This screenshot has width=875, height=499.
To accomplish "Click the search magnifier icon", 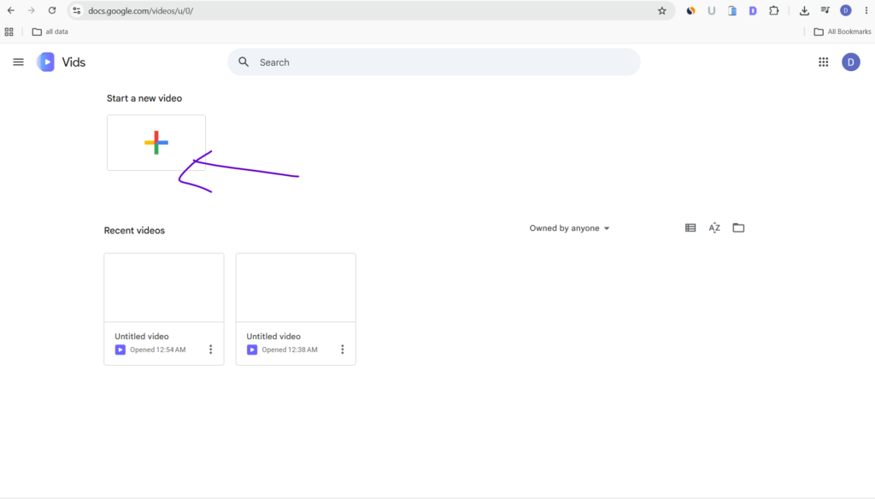I will click(244, 62).
